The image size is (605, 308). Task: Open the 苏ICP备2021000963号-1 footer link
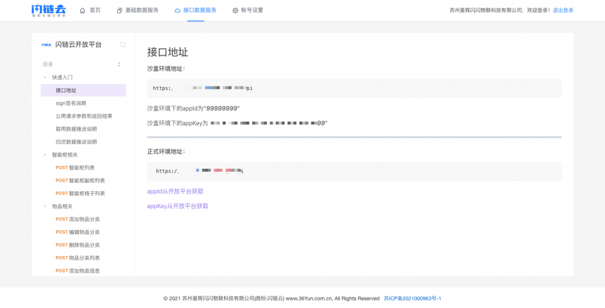(412, 298)
